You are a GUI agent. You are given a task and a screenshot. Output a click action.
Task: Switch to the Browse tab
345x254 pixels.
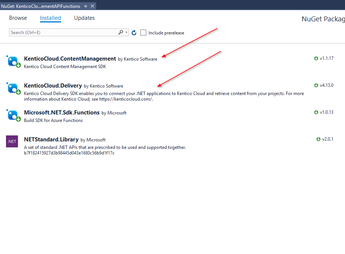[18, 18]
